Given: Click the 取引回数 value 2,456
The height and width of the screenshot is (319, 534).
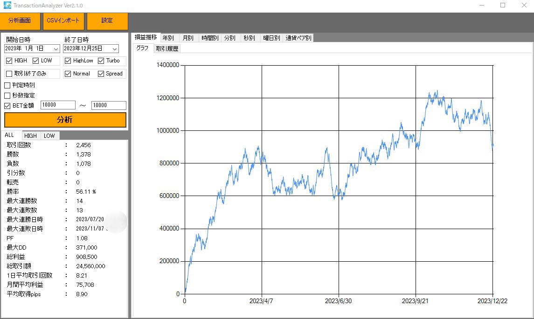Looking at the screenshot, I should click(x=83, y=145).
